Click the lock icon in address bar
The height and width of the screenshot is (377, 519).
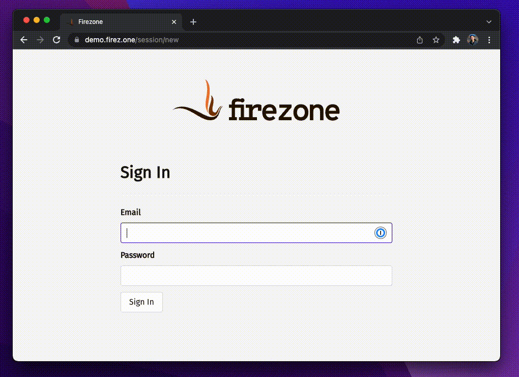pos(77,40)
